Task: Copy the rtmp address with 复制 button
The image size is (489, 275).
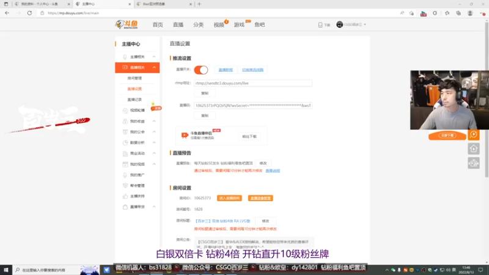Action: (x=205, y=94)
